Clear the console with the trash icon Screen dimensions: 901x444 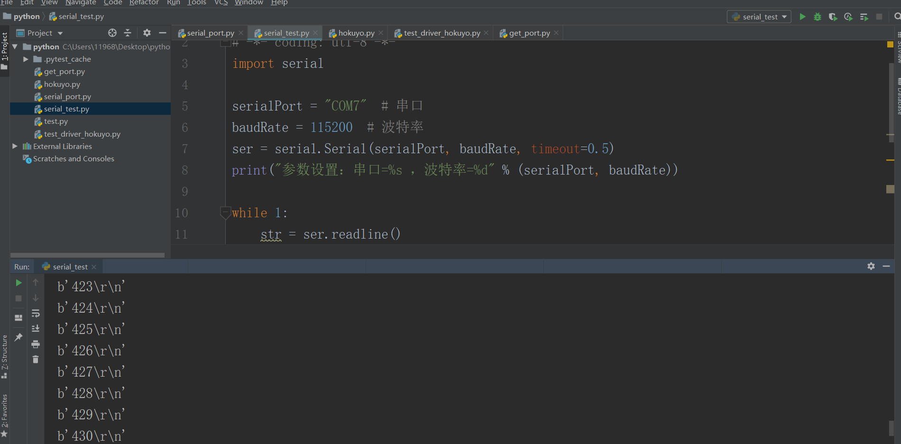[x=36, y=360]
